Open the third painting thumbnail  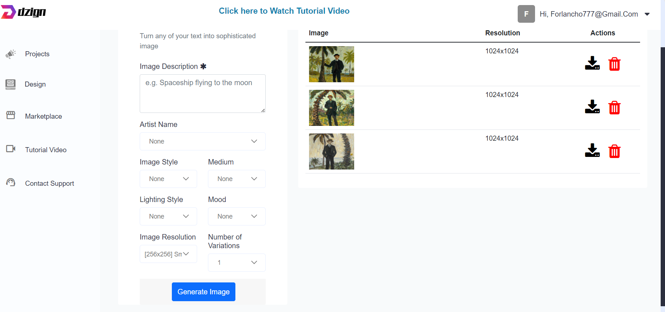click(331, 151)
